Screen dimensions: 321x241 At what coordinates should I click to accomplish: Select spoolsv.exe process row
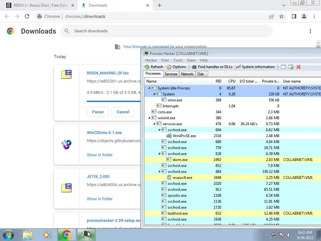coord(233,195)
